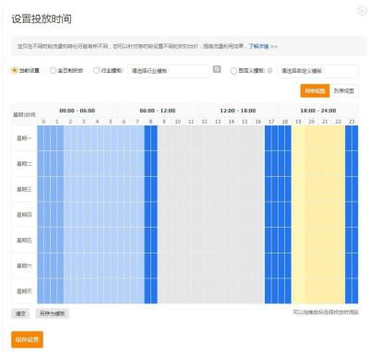Click the 00:00 - 06:00 column header
The width and height of the screenshot is (369, 353).
(77, 111)
